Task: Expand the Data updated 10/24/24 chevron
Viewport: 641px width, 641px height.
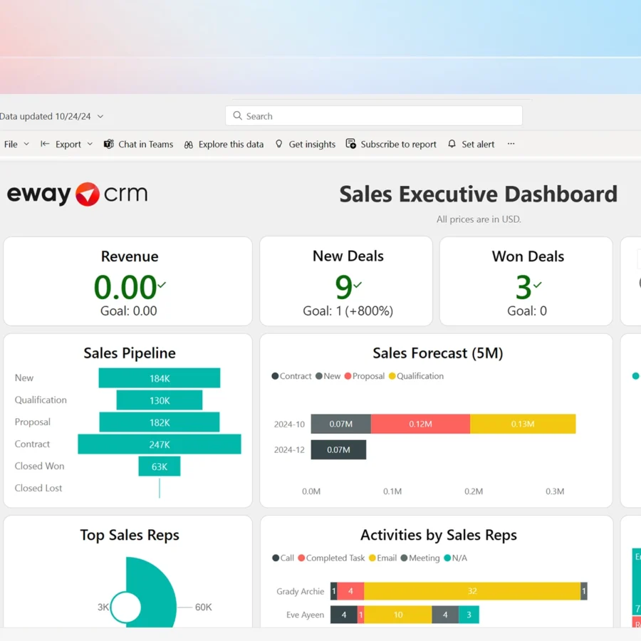Action: coord(100,116)
